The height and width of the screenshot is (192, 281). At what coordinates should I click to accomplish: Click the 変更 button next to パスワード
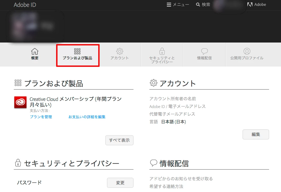point(120,183)
